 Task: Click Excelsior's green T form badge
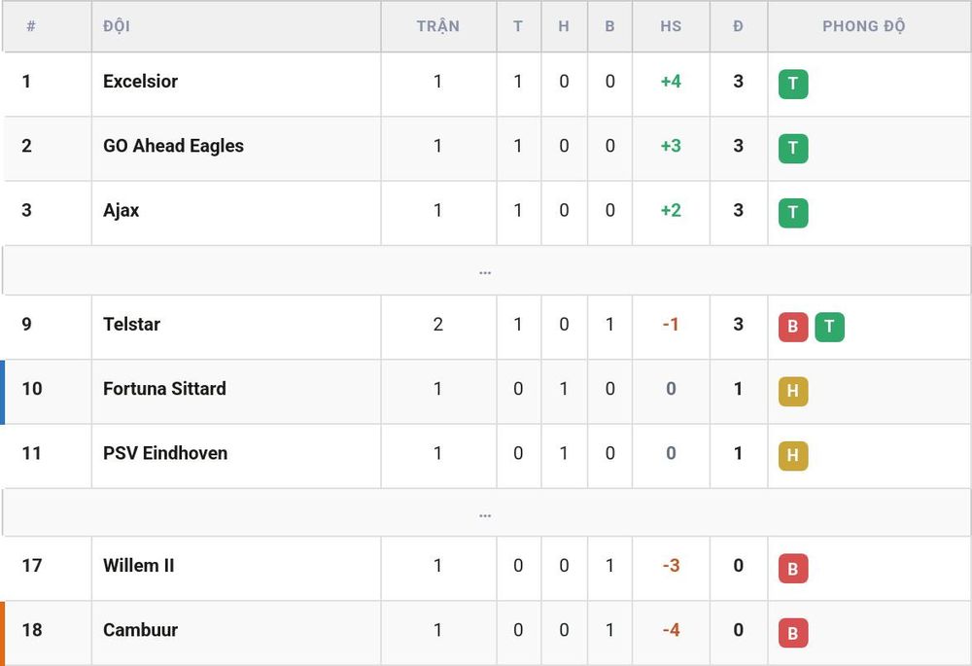click(793, 84)
